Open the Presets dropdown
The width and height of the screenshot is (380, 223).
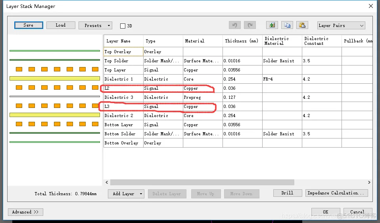[95, 25]
